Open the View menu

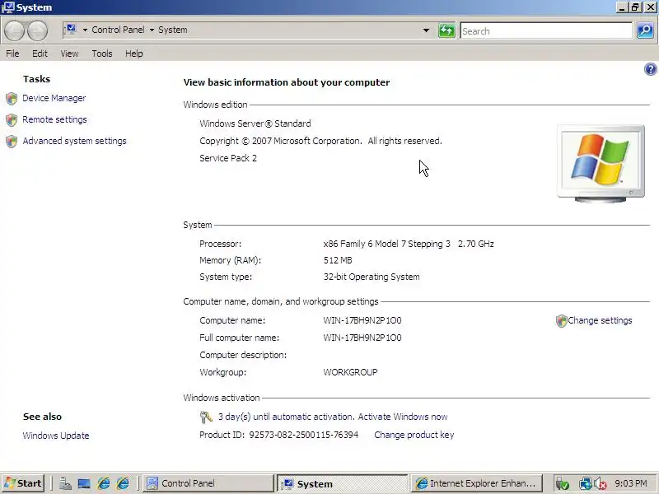tap(69, 54)
